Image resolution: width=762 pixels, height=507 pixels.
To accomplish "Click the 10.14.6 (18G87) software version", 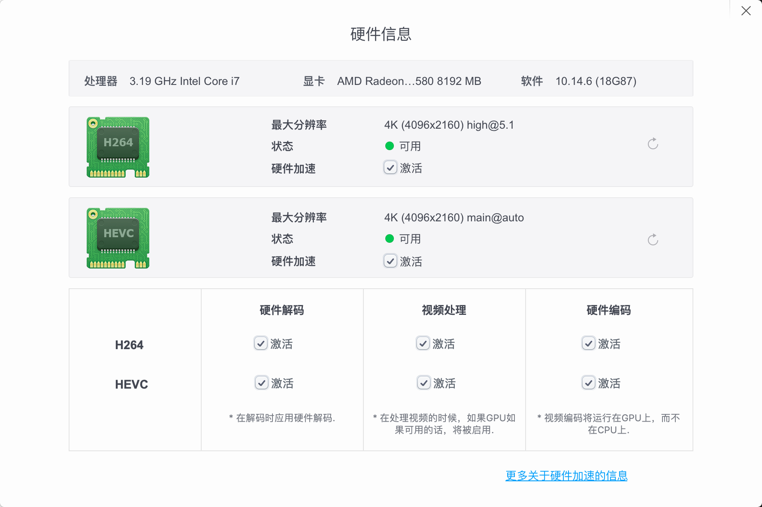I will click(596, 81).
